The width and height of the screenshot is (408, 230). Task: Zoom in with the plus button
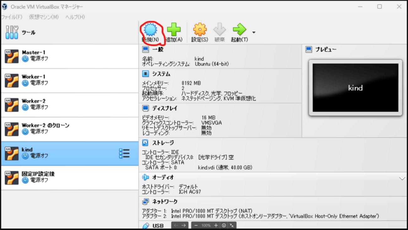point(216,225)
